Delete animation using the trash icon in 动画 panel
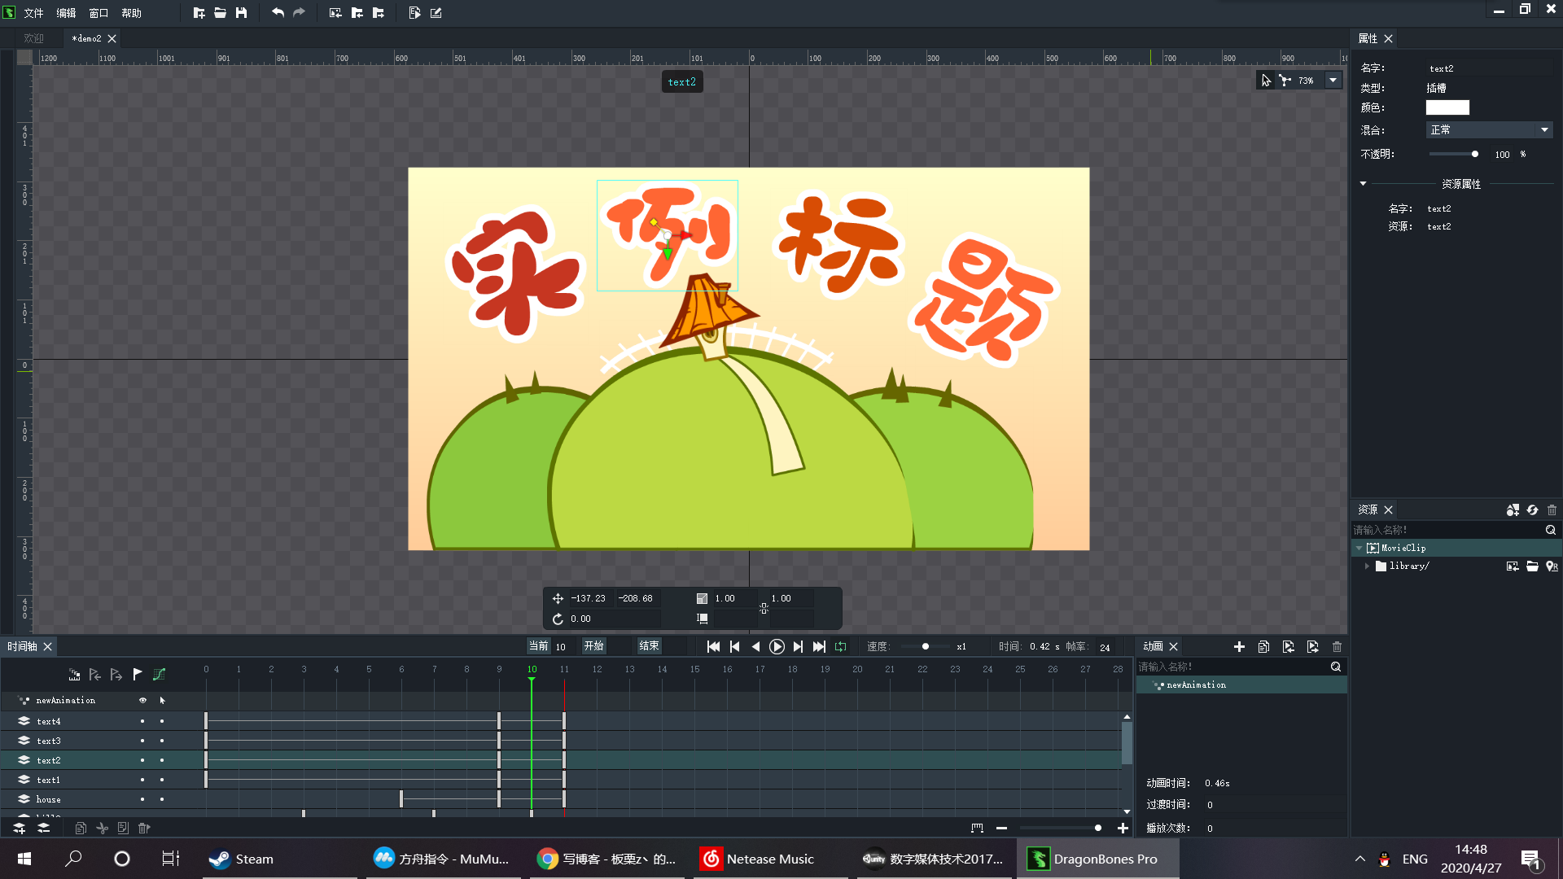This screenshot has width=1563, height=879. coord(1337,646)
